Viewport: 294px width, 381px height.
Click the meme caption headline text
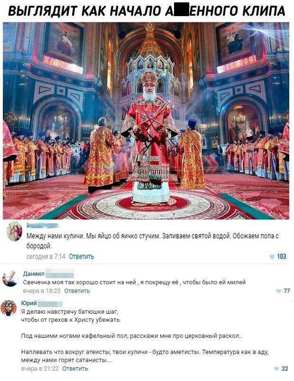click(x=147, y=11)
